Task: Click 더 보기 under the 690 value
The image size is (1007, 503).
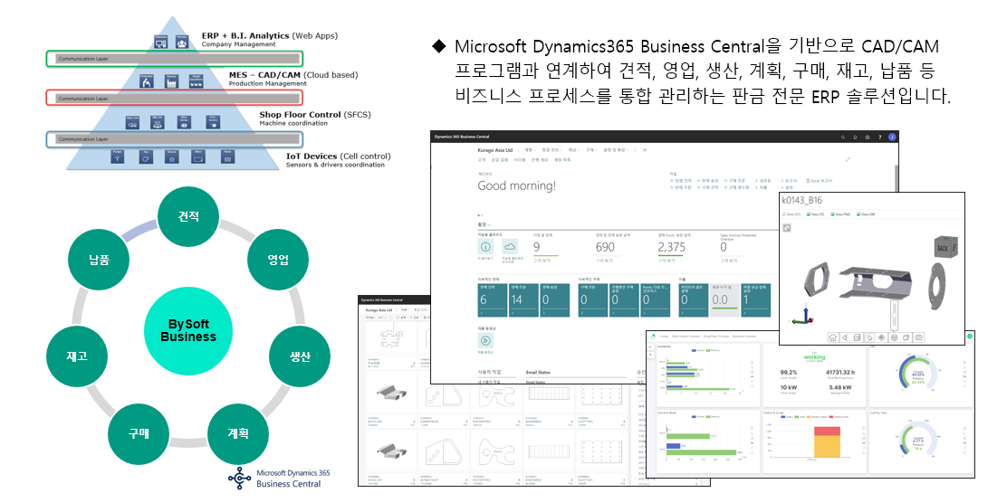Action: click(x=604, y=261)
